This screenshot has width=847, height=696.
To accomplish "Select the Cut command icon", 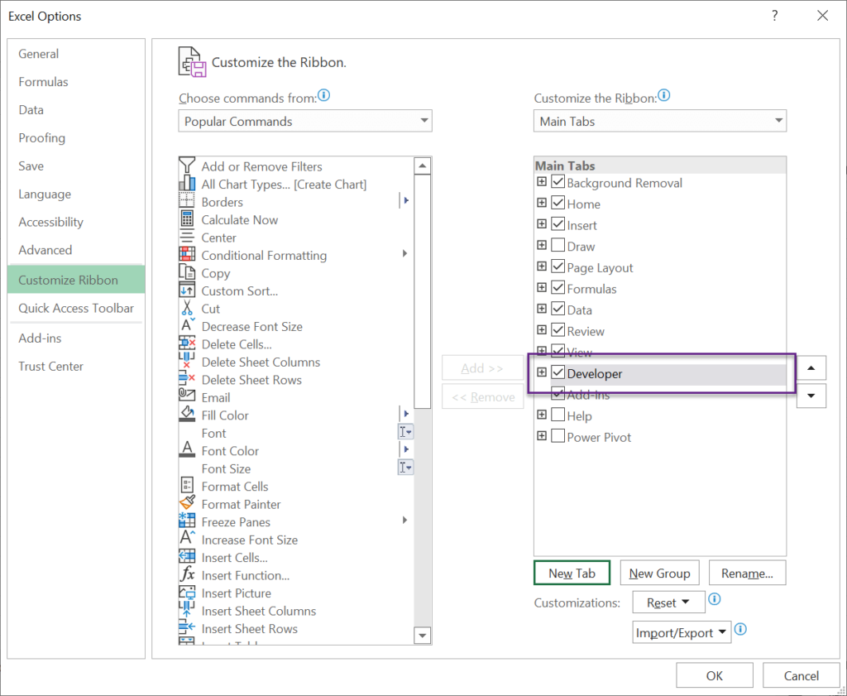I will 189,309.
